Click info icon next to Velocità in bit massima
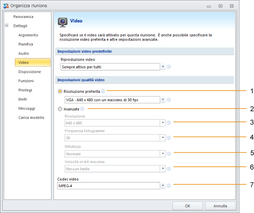Viewport: 254px width, 213px height. tap(169, 169)
